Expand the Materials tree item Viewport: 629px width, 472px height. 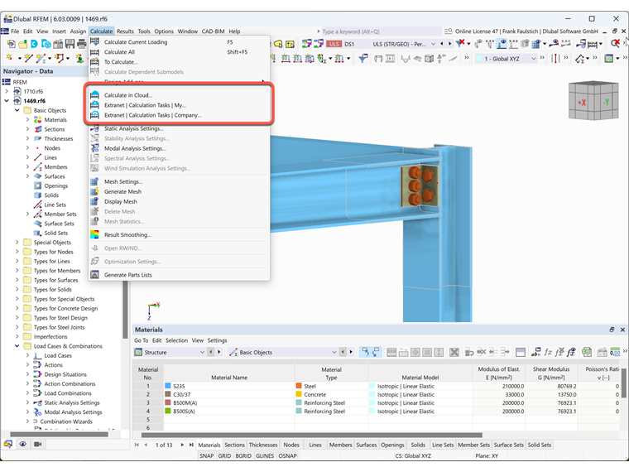click(x=27, y=119)
